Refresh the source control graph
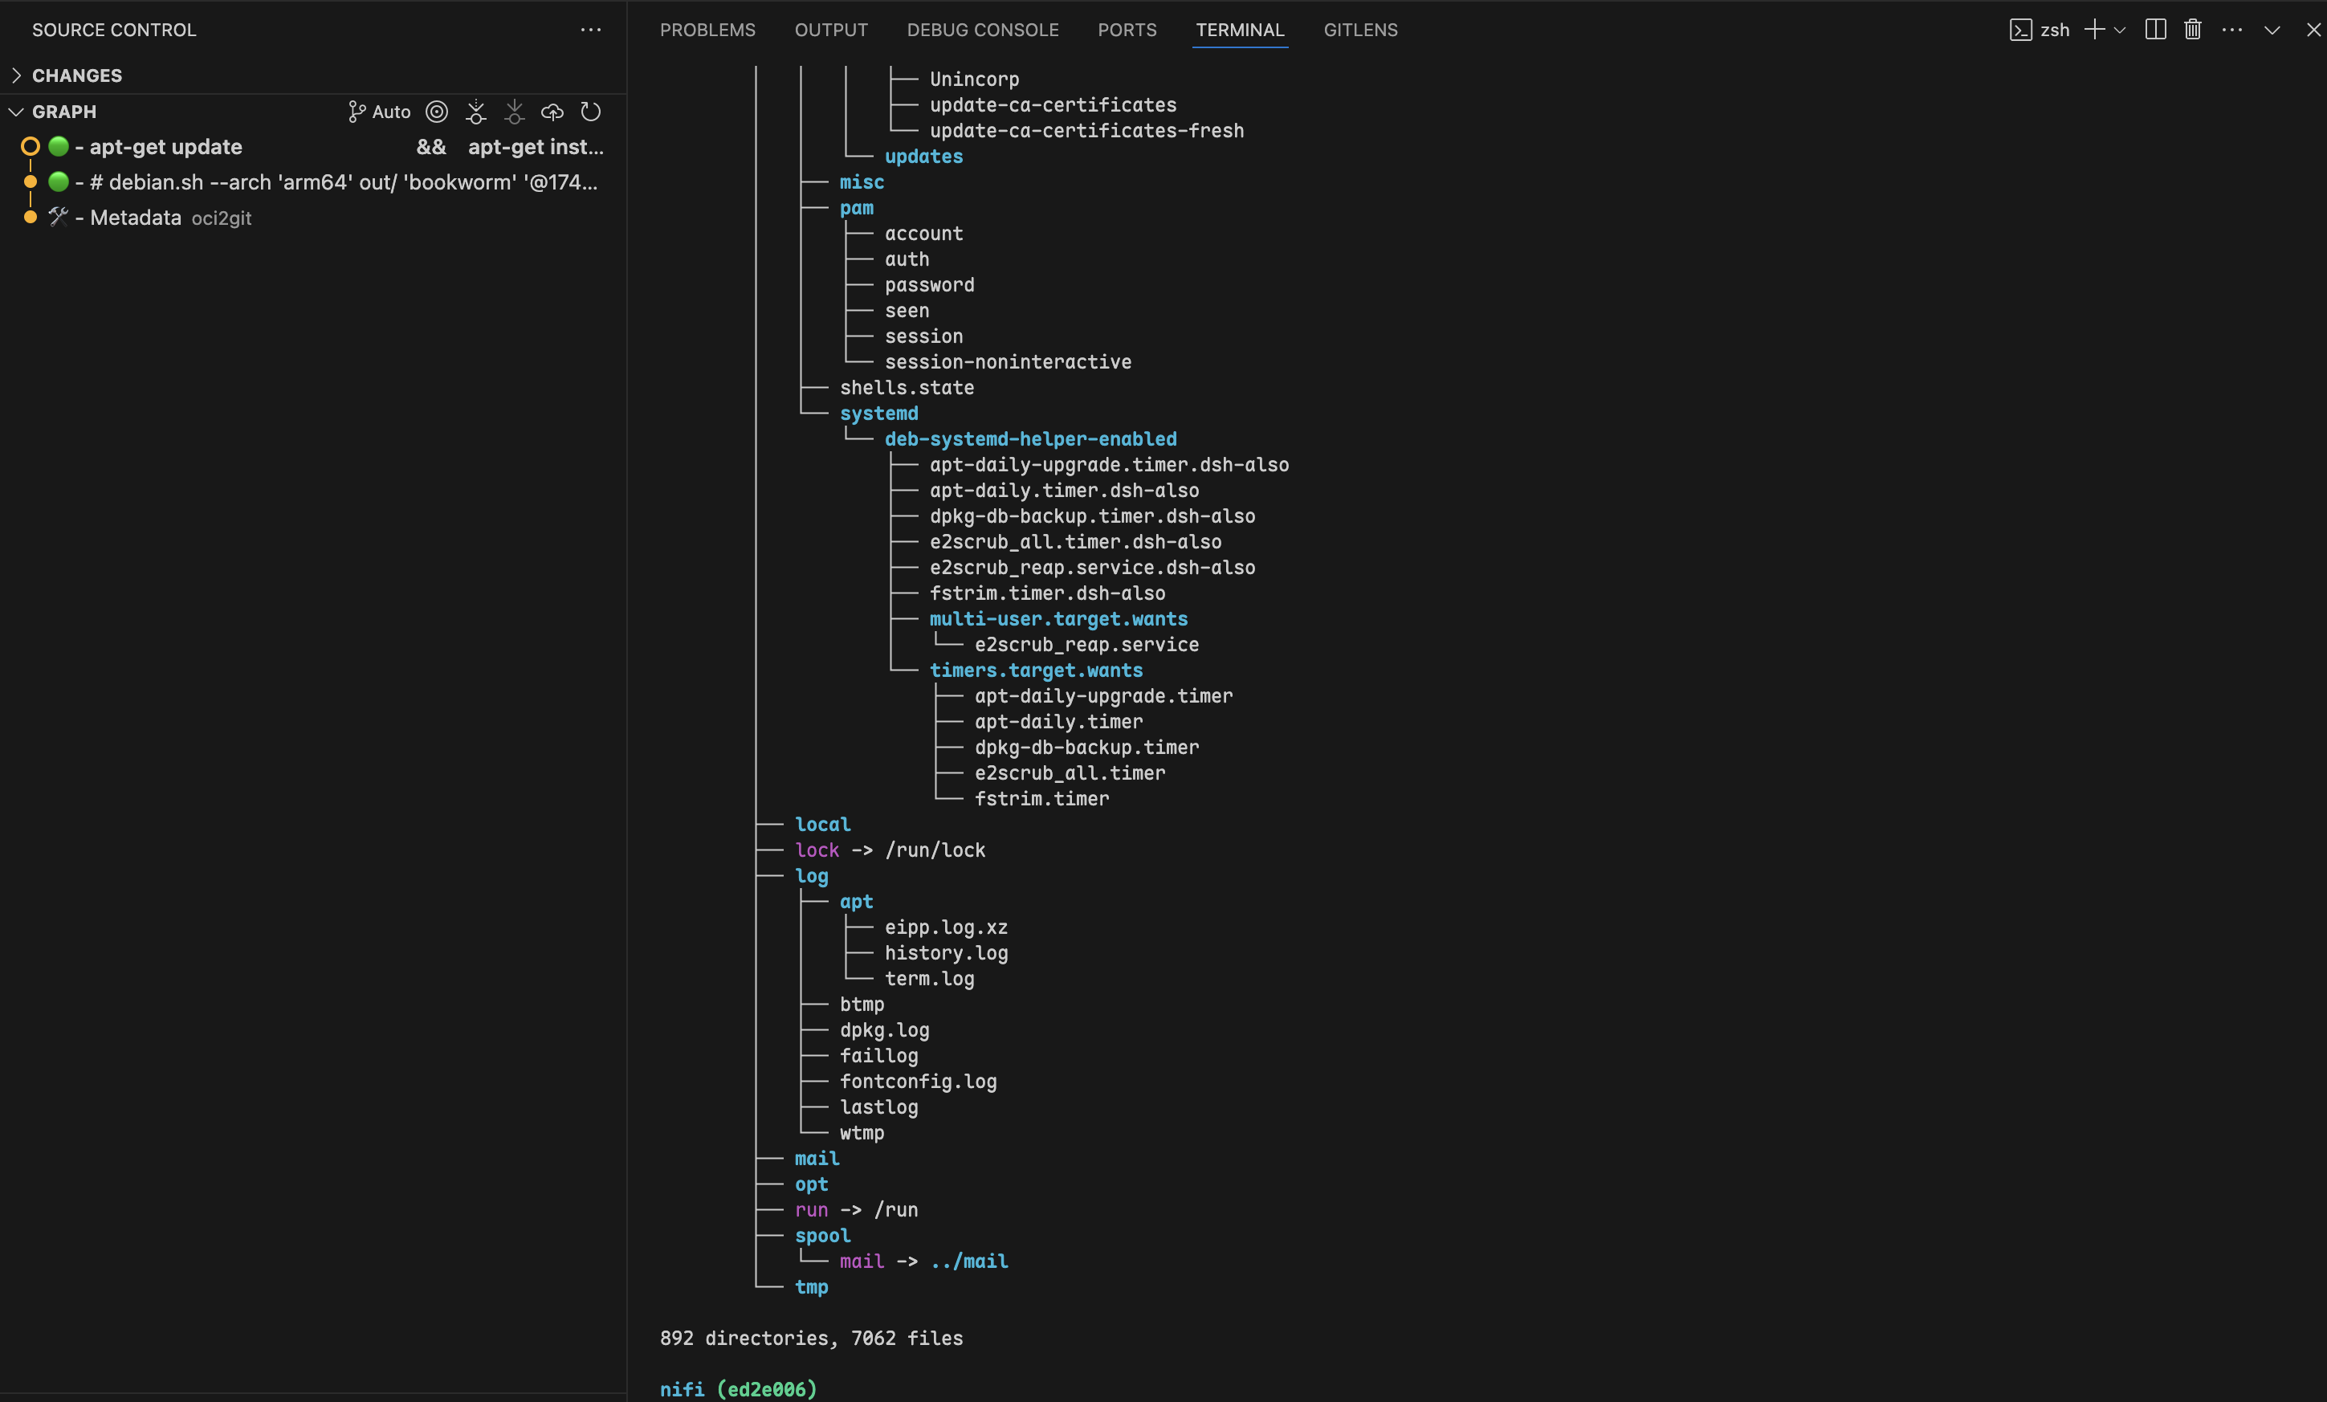 point(590,112)
